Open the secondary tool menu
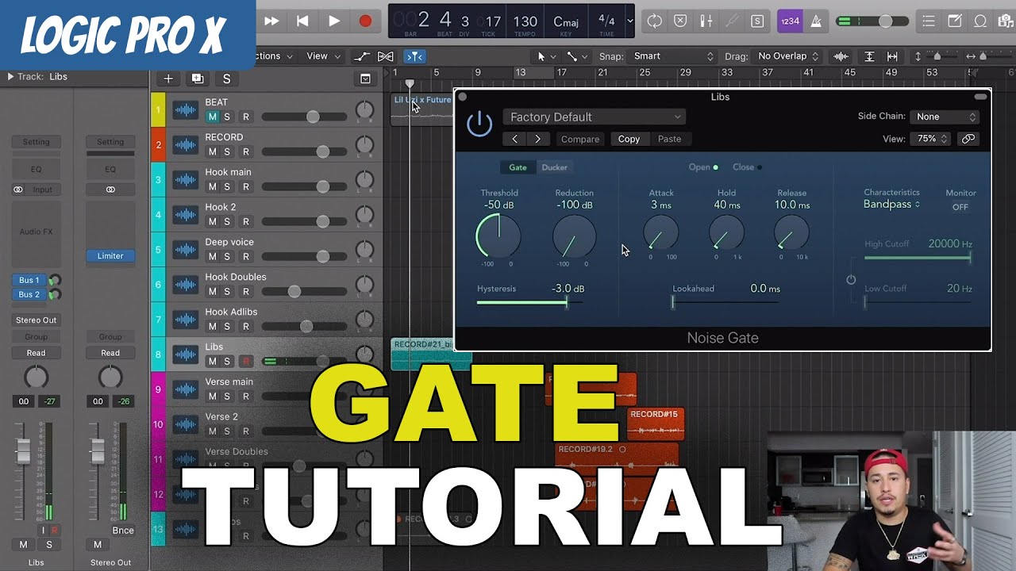This screenshot has height=571, width=1016. pyautogui.click(x=576, y=56)
